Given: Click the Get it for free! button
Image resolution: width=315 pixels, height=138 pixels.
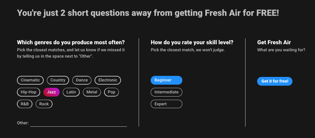Looking at the screenshot, I should click(275, 81).
